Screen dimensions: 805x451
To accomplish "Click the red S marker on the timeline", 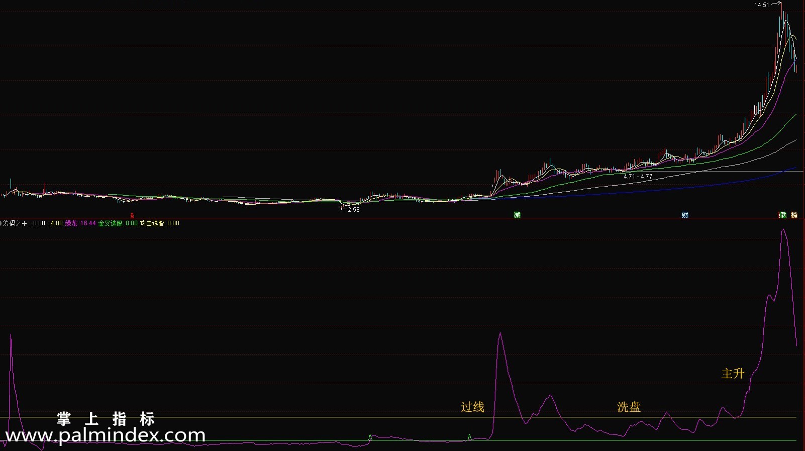I will (132, 216).
